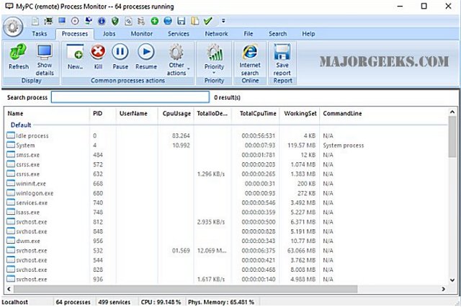The height and width of the screenshot is (307, 461).
Task: Open the Search tab
Action: click(x=277, y=34)
